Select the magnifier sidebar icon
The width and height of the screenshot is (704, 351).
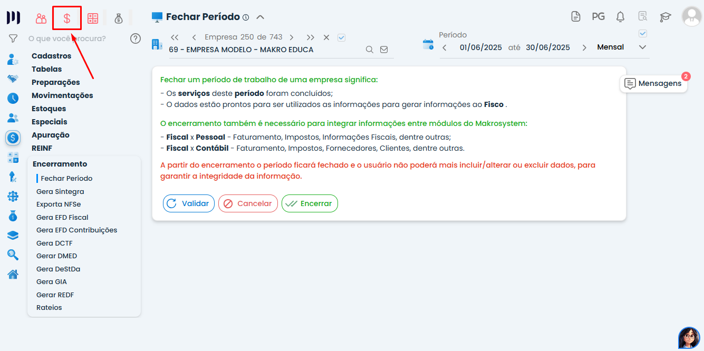click(13, 255)
